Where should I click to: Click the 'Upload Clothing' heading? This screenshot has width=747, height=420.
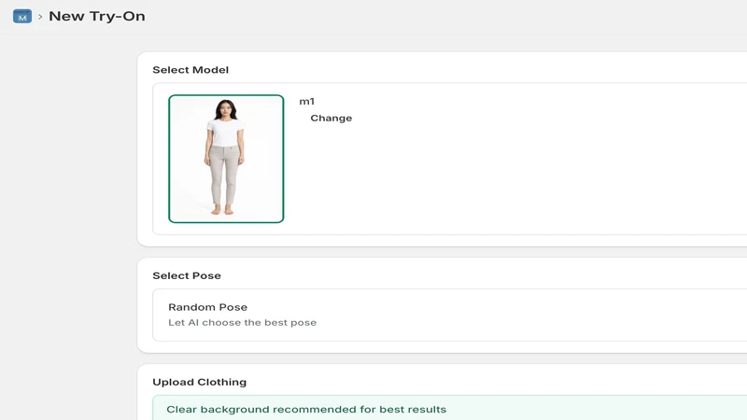point(200,382)
